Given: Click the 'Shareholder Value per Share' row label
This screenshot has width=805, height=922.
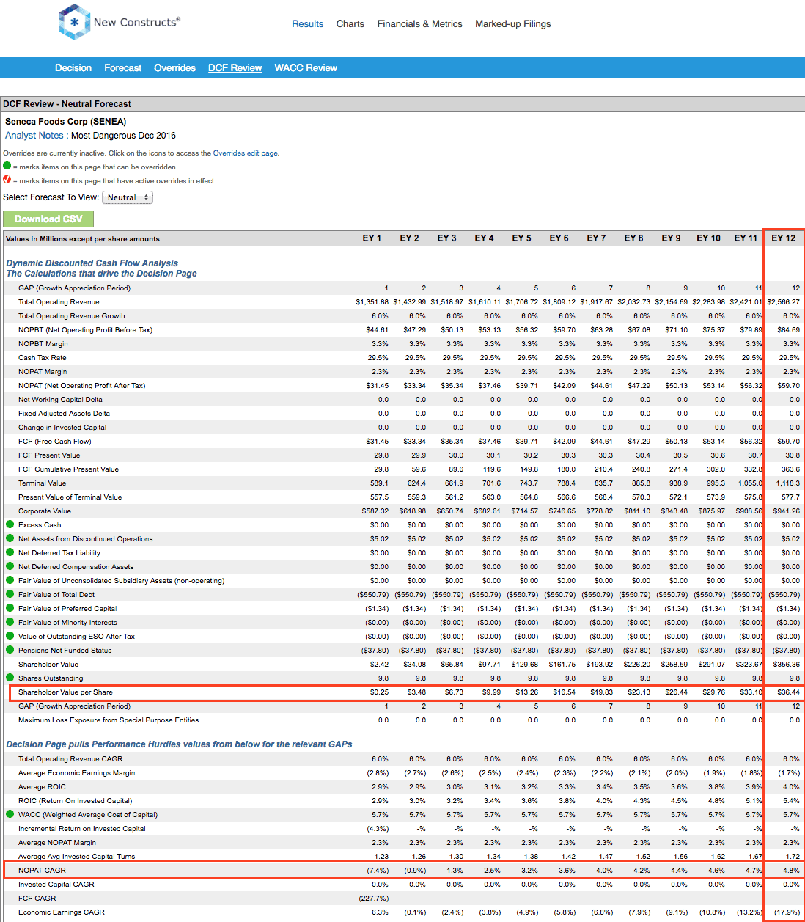Looking at the screenshot, I should [x=66, y=692].
